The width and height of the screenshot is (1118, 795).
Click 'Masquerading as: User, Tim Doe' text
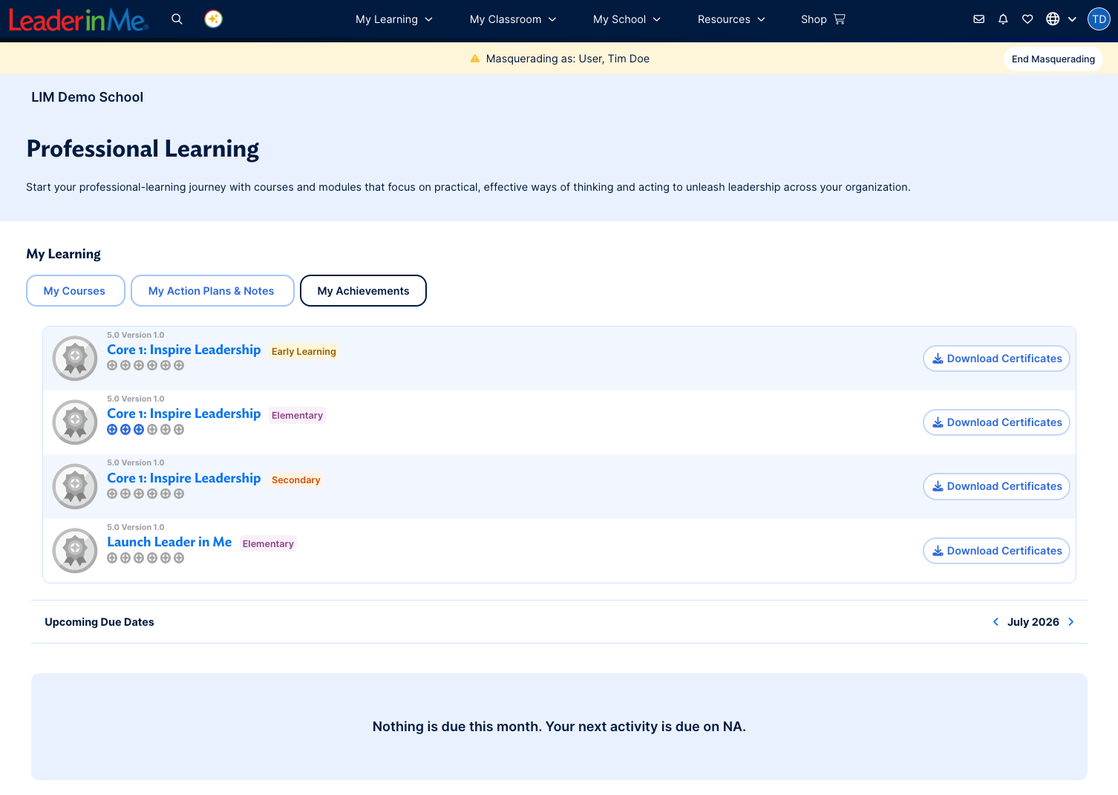coord(568,59)
